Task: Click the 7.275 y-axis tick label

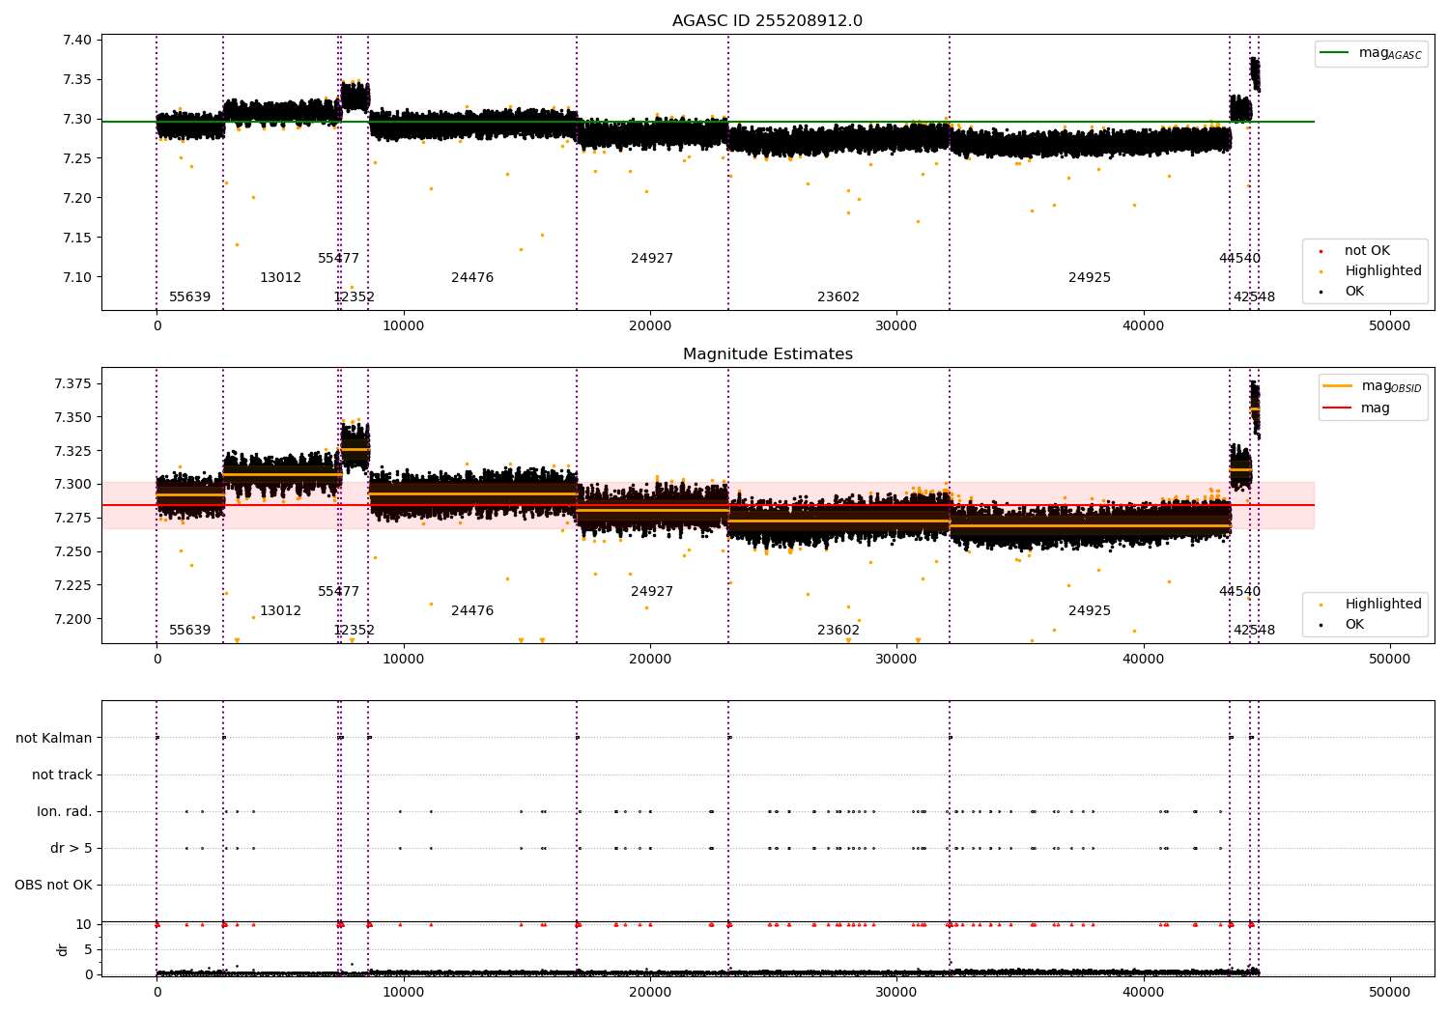Action: tap(73, 518)
